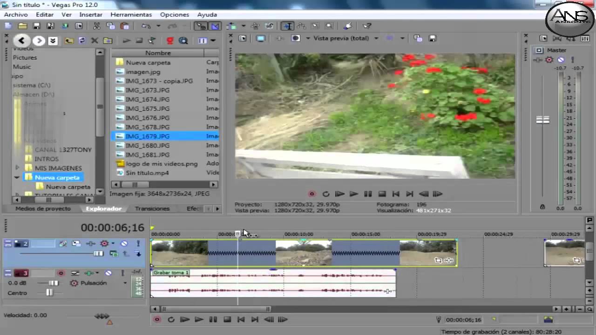Toggle split-screen view in preview
This screenshot has width=596, height=335.
tap(296, 38)
